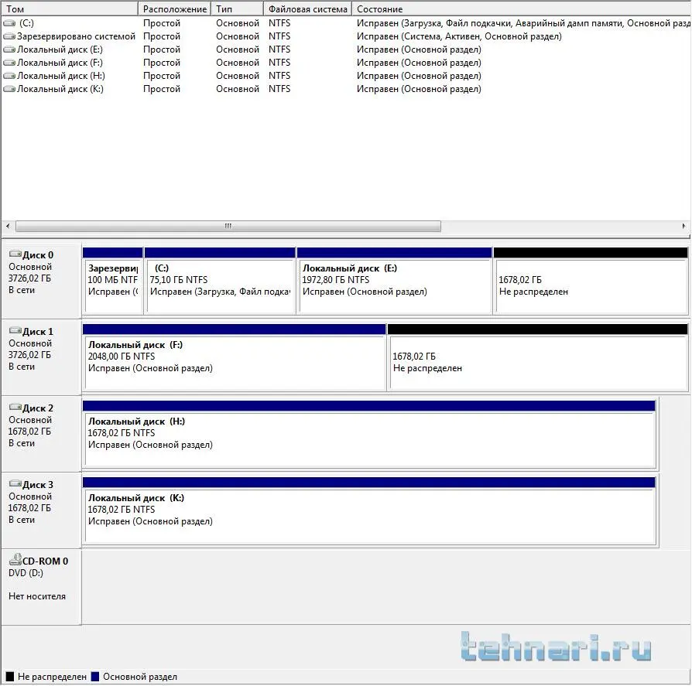This screenshot has height=686, width=692.
Task: Select unallocated 1678,02 ГБ space on Диск 0
Action: point(591,281)
